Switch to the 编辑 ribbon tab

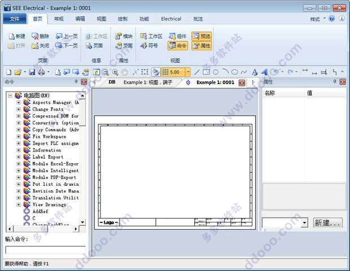click(x=80, y=19)
